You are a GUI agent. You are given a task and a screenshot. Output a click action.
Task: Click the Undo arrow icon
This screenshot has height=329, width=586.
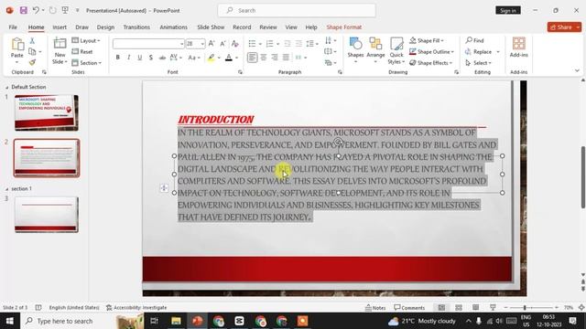tap(36, 10)
